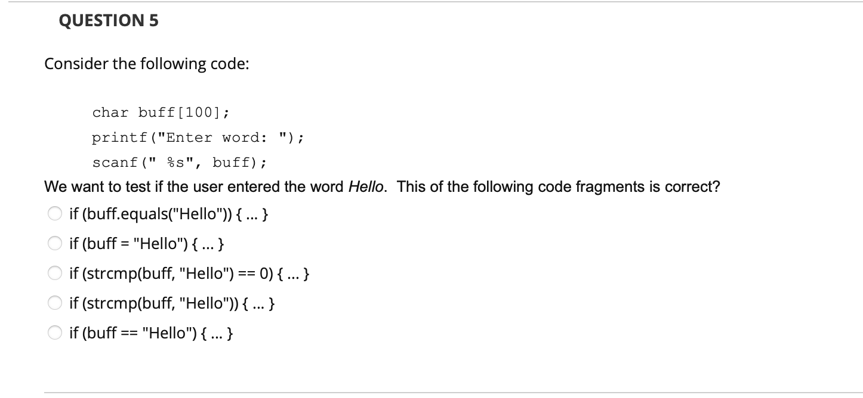Click the scanf(" %s", buff) code line
Viewport: 863px width, 398px height.
[x=180, y=162]
